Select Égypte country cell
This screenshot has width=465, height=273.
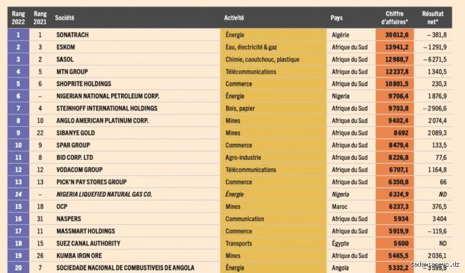(x=340, y=243)
